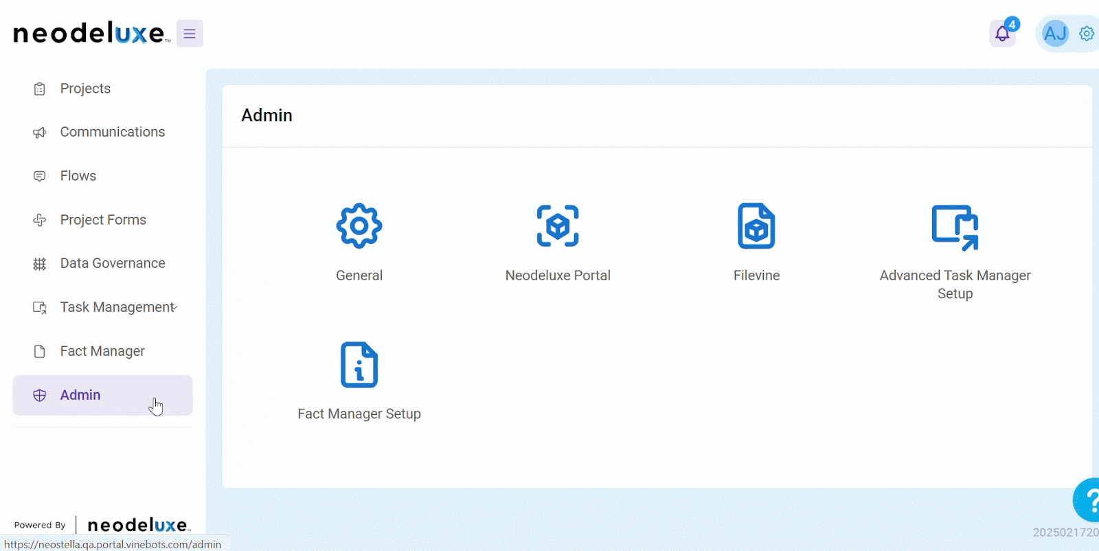This screenshot has width=1099, height=551.
Task: Click the Neodeluxe Portal cube icon
Action: [x=558, y=226]
